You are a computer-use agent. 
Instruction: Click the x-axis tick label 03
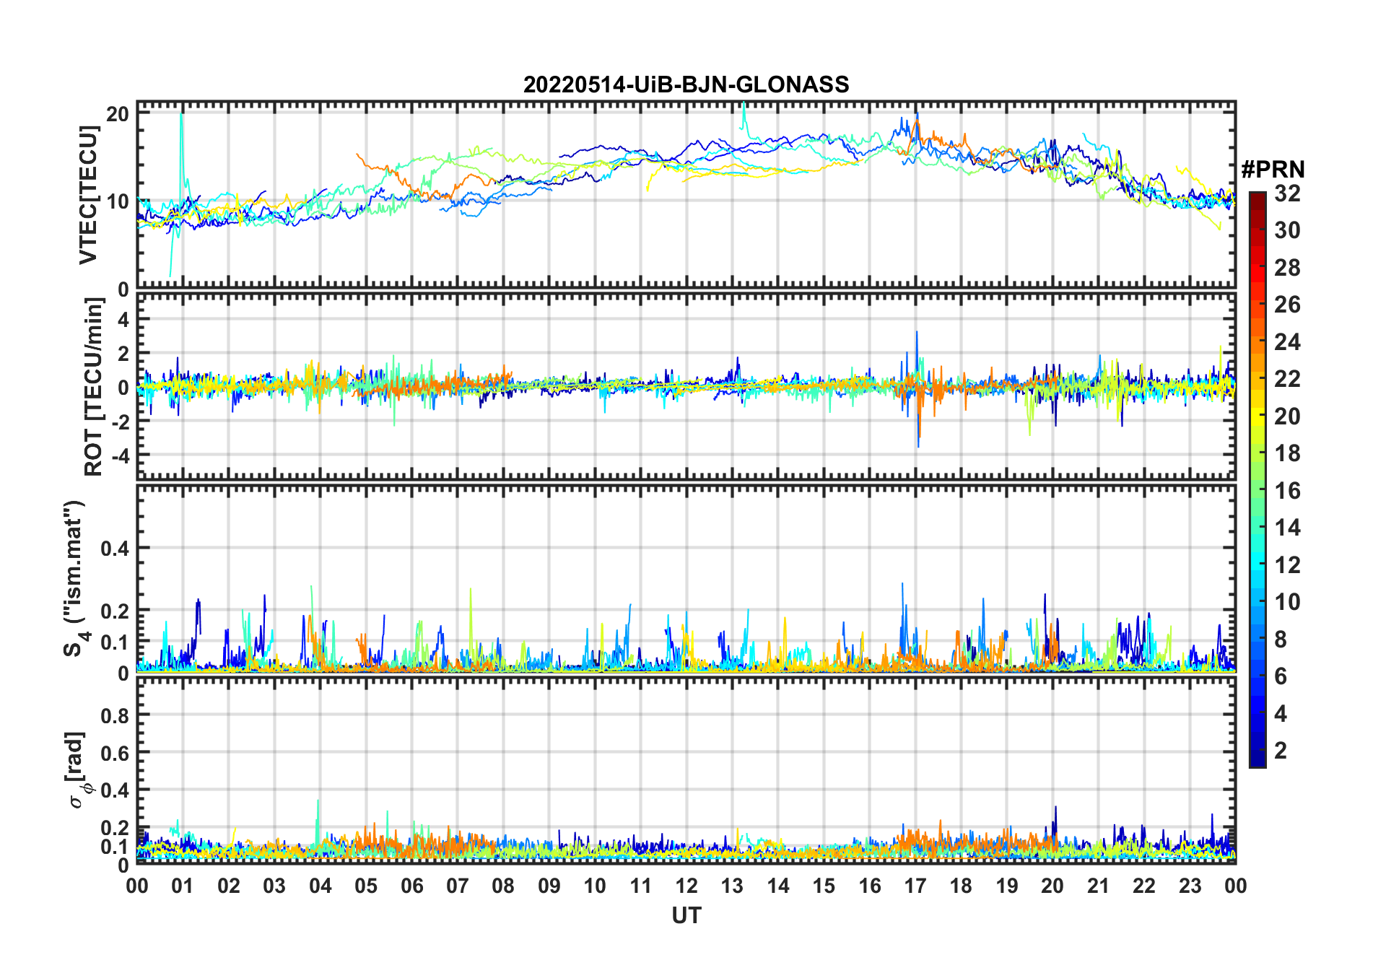[x=274, y=886]
